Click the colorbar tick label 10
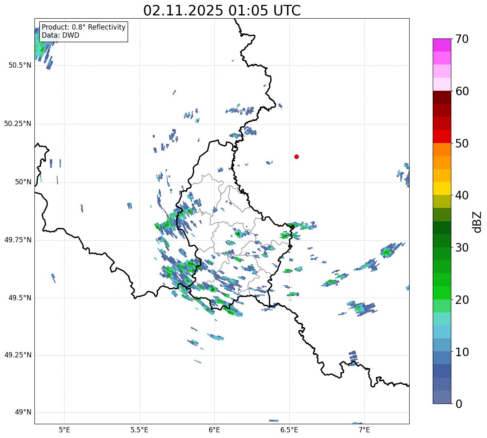 pos(461,352)
